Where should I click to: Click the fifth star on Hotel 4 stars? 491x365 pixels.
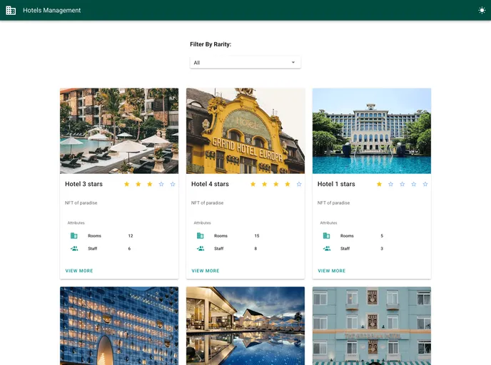point(299,184)
